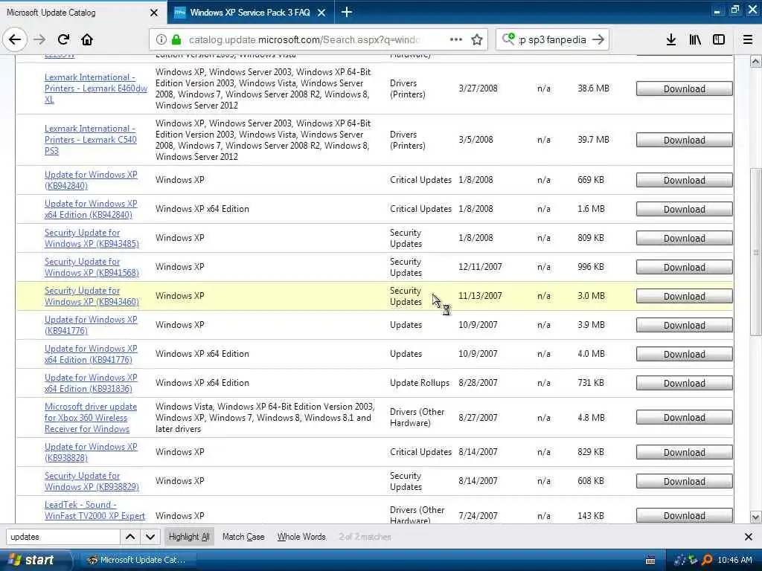The width and height of the screenshot is (762, 571).
Task: Open the Lexmark E460dw XL driver link
Action: [x=96, y=88]
